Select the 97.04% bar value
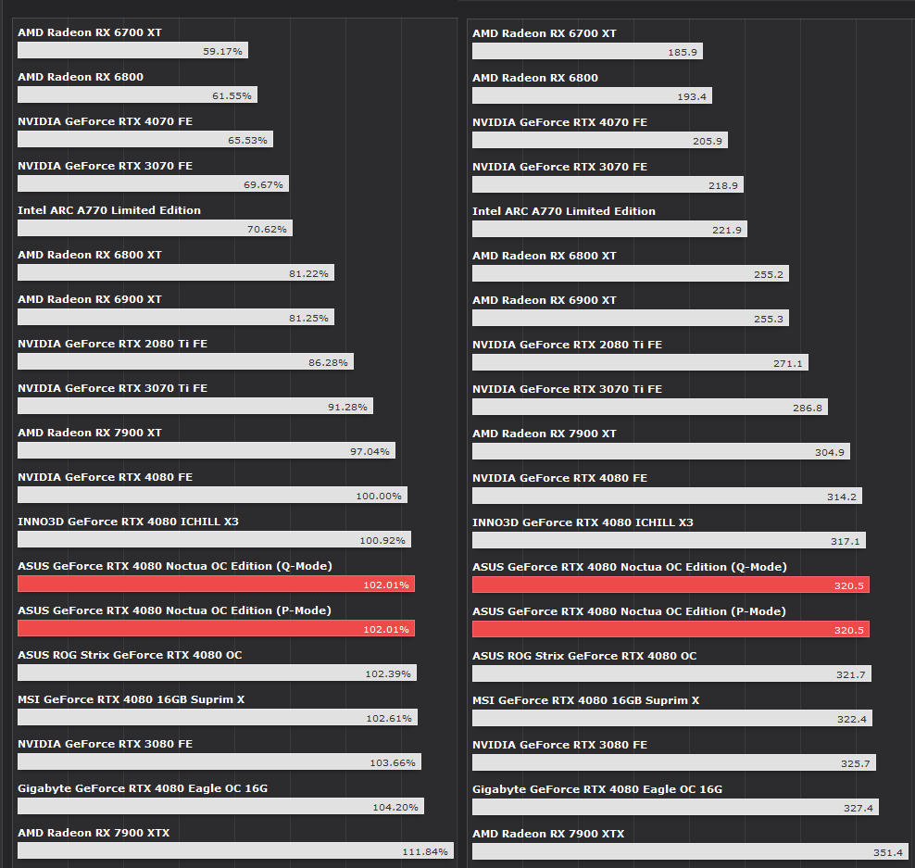The image size is (915, 868). (x=370, y=451)
